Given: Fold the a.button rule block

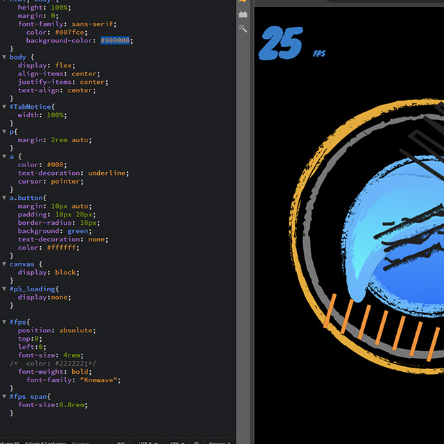Looking at the screenshot, I should [5, 198].
